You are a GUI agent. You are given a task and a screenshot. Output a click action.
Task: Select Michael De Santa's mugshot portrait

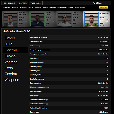(x=11, y=19)
